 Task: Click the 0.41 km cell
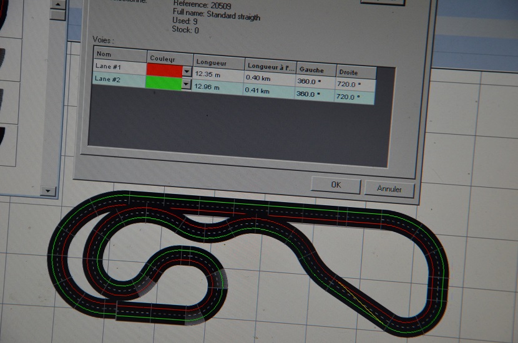tap(268, 91)
